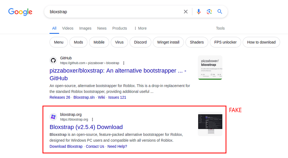Switch to the Images tab
Image resolution: width=288 pixels, height=158 pixels.
point(85,28)
